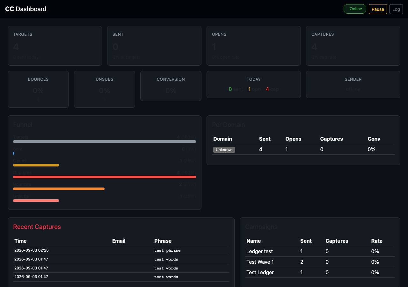Click the BOUNCES card
Viewport: 408px width, 287px height.
[x=38, y=89]
